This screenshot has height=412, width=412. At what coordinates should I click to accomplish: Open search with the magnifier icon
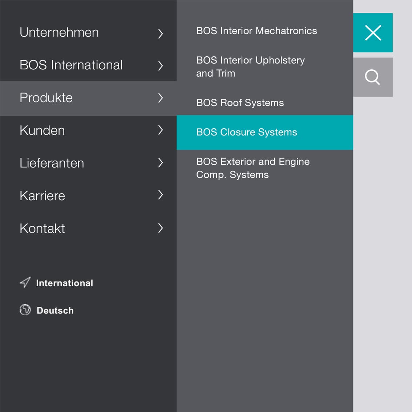click(373, 77)
